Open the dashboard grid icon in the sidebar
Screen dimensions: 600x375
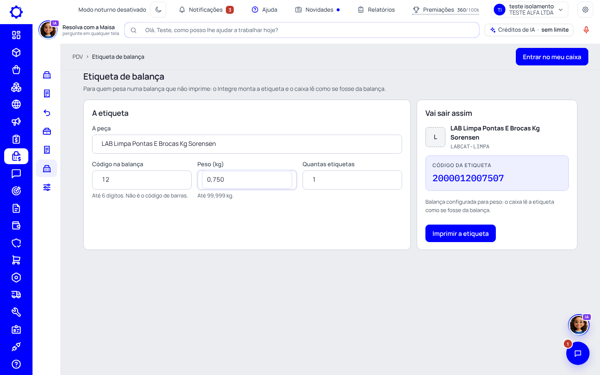click(x=16, y=35)
